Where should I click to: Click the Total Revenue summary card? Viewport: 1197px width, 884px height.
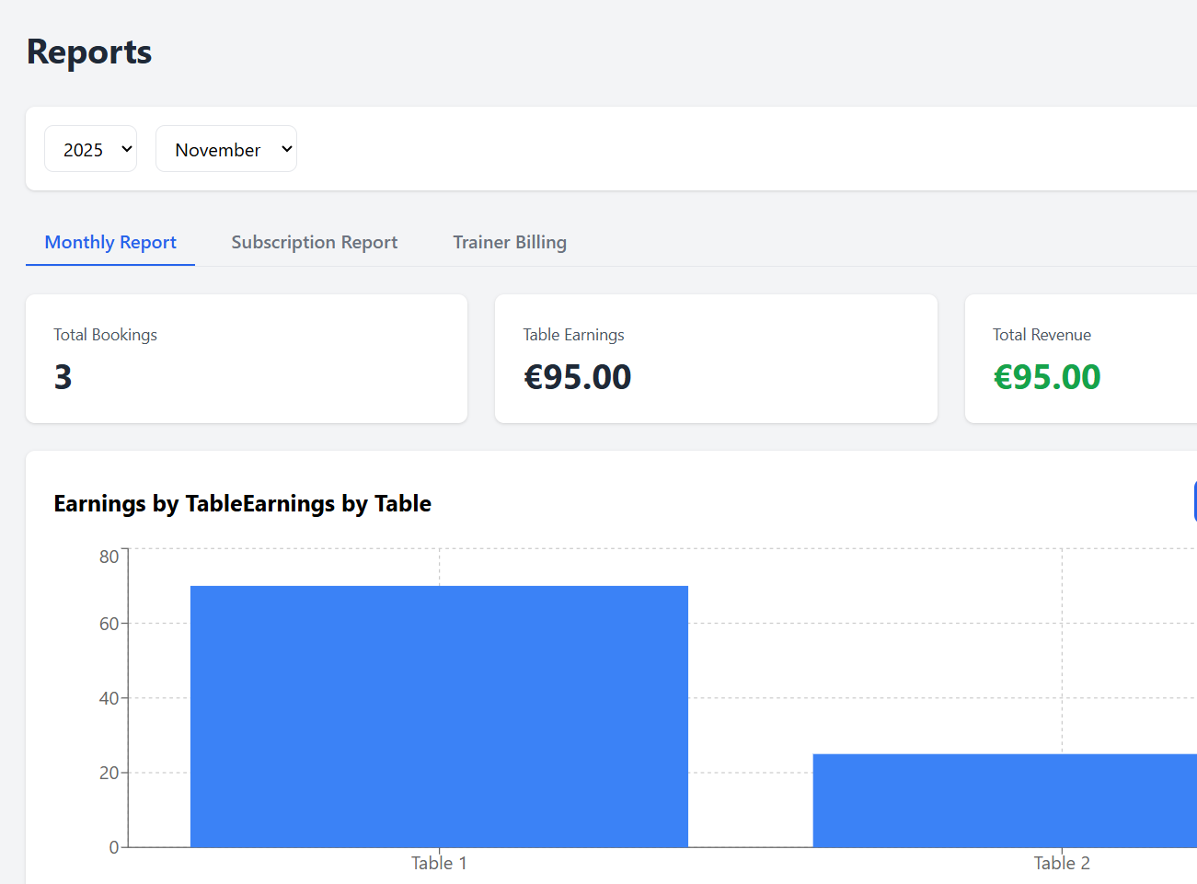coord(1086,359)
